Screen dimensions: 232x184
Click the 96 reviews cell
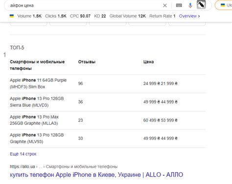coord(80,83)
